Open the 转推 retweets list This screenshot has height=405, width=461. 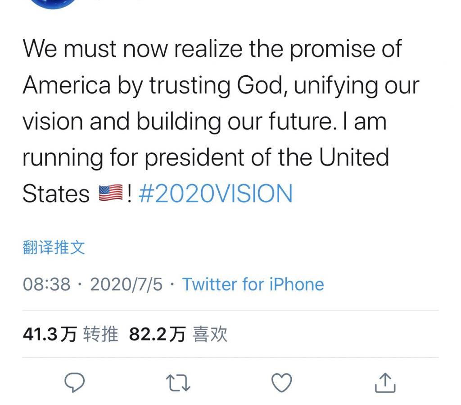[x=101, y=335]
